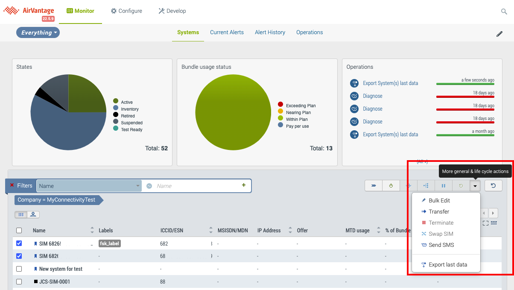Add filter with green plus icon
Viewport: 514px width, 290px height.
tap(244, 185)
